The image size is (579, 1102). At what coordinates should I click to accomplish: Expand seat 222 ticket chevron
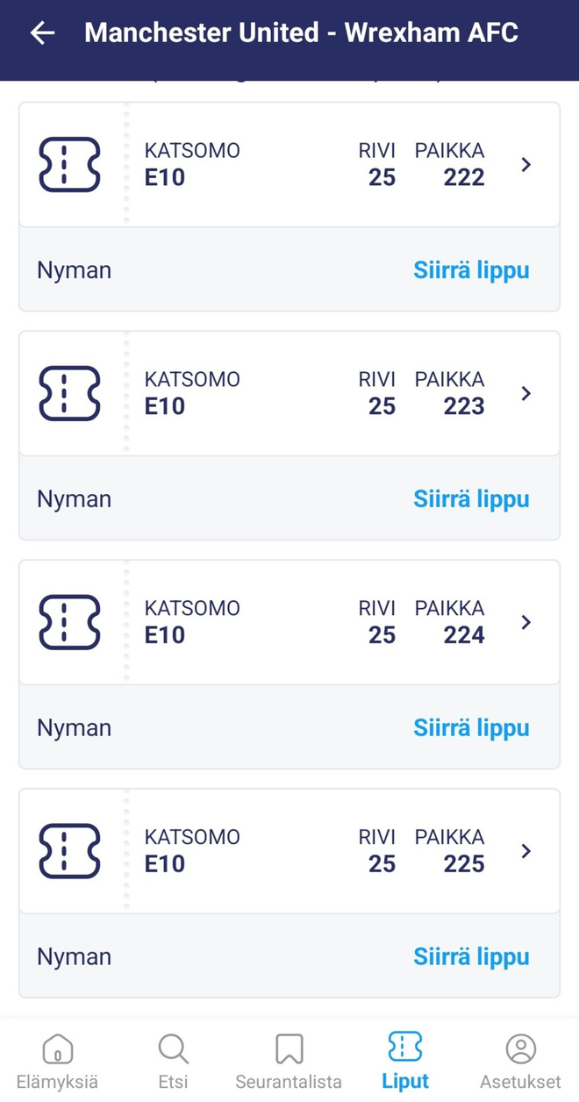click(526, 164)
